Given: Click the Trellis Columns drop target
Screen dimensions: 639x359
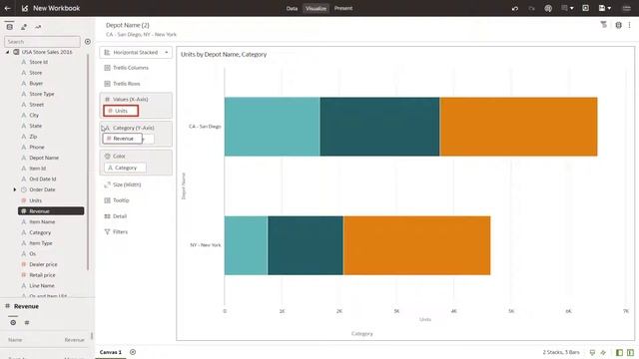Looking at the screenshot, I should pos(136,68).
